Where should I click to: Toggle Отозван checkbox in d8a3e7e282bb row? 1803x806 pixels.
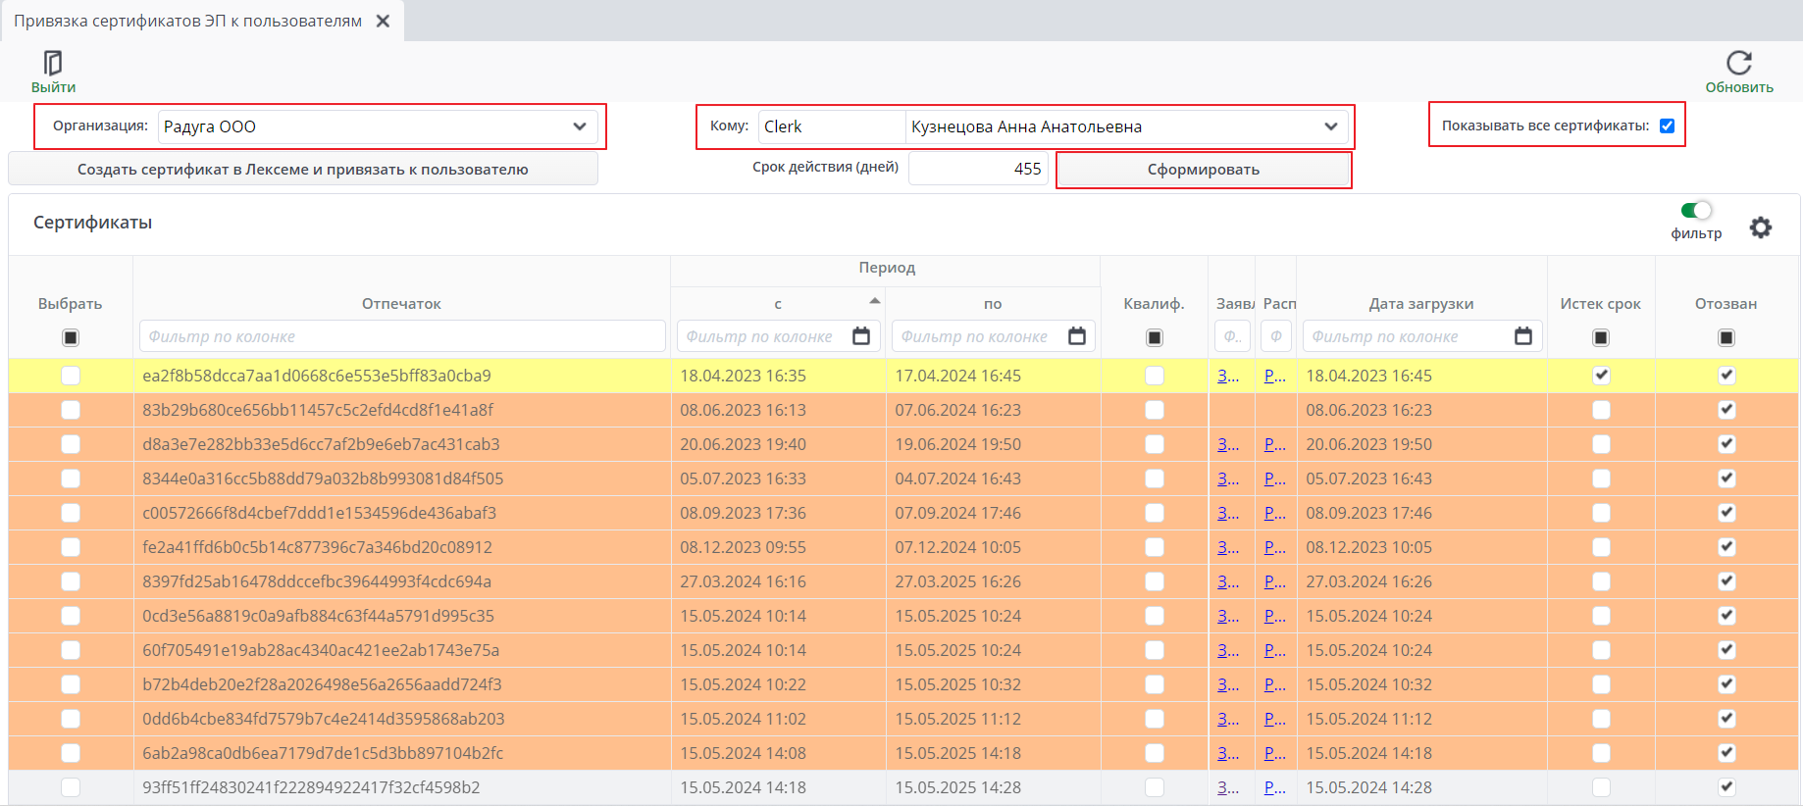coord(1726,444)
